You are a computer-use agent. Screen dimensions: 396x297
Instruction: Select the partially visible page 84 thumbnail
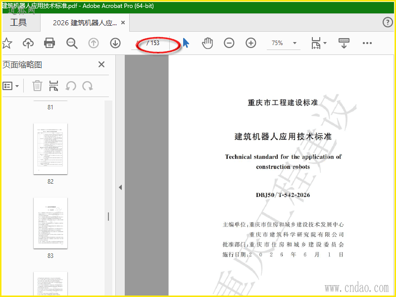click(x=50, y=284)
